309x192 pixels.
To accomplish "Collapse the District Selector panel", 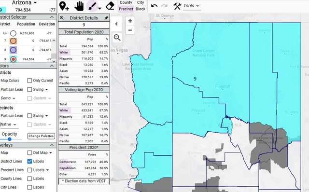I will (x=52, y=17).
